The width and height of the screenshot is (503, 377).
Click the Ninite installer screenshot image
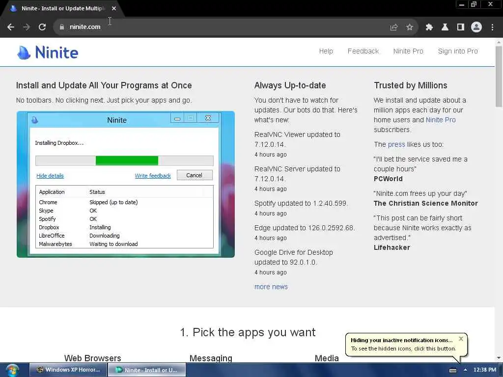(126, 185)
